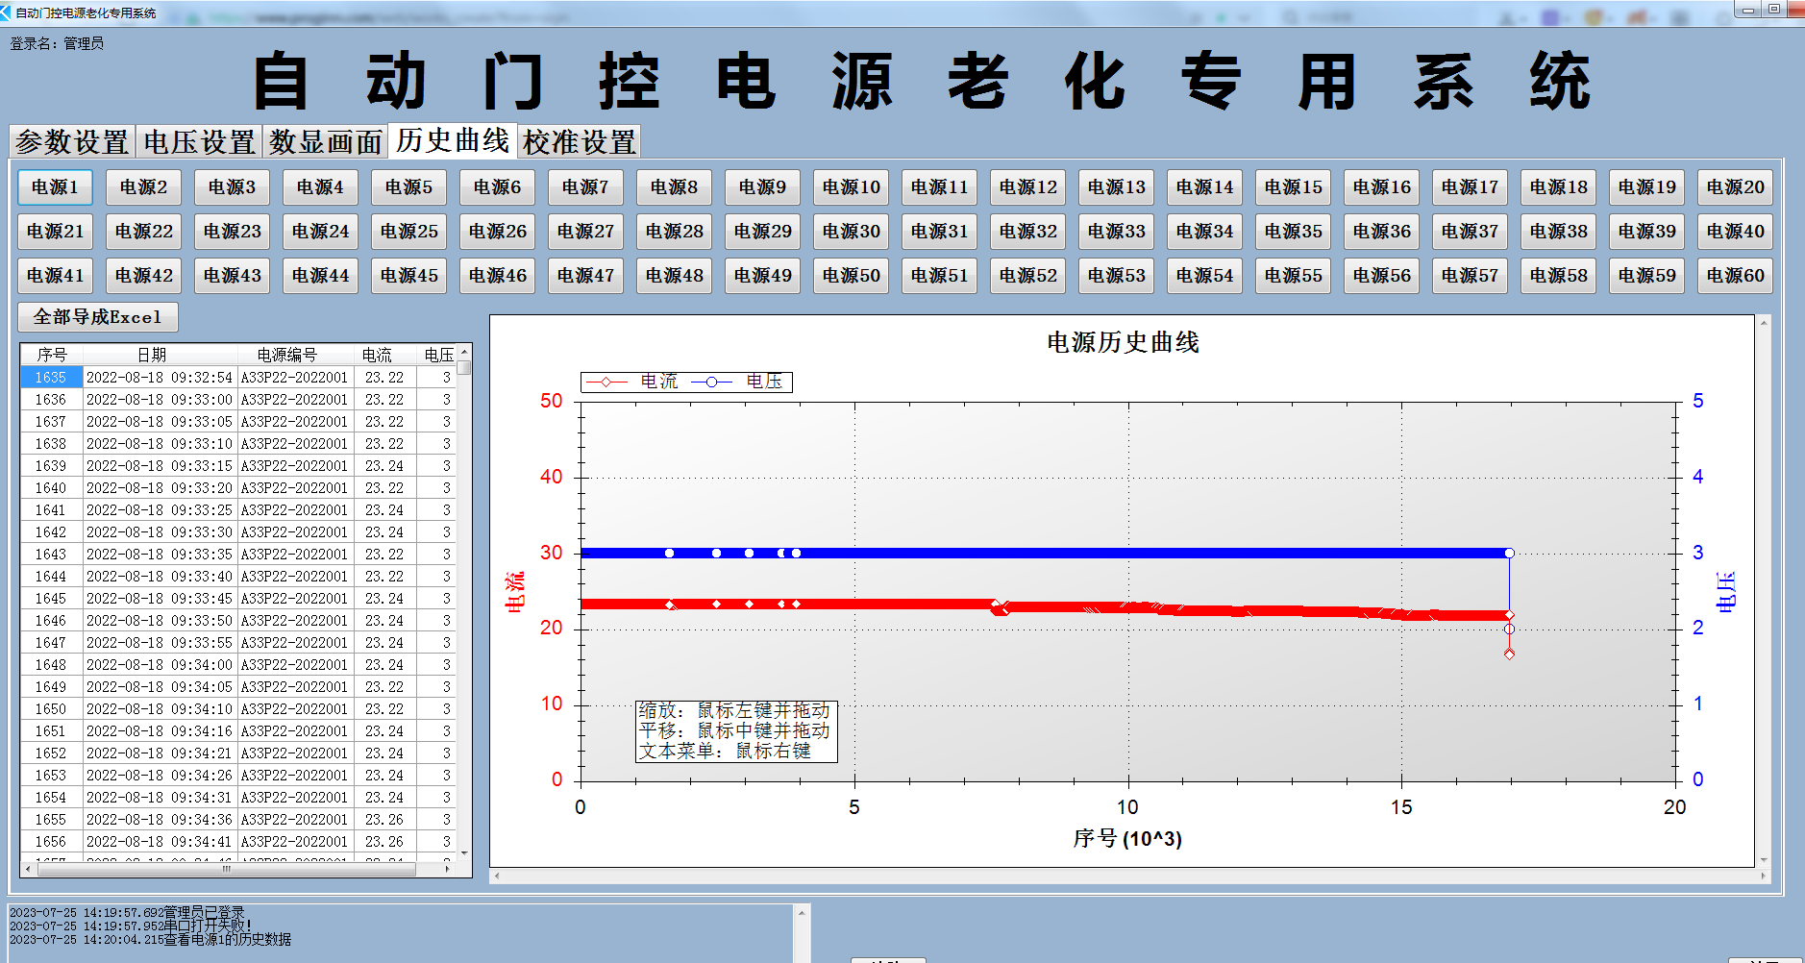Click the 电源36 button
This screenshot has width=1805, height=963.
click(1381, 232)
